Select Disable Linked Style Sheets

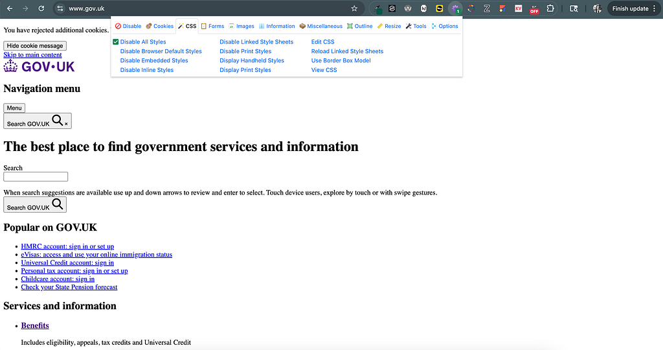[256, 42]
